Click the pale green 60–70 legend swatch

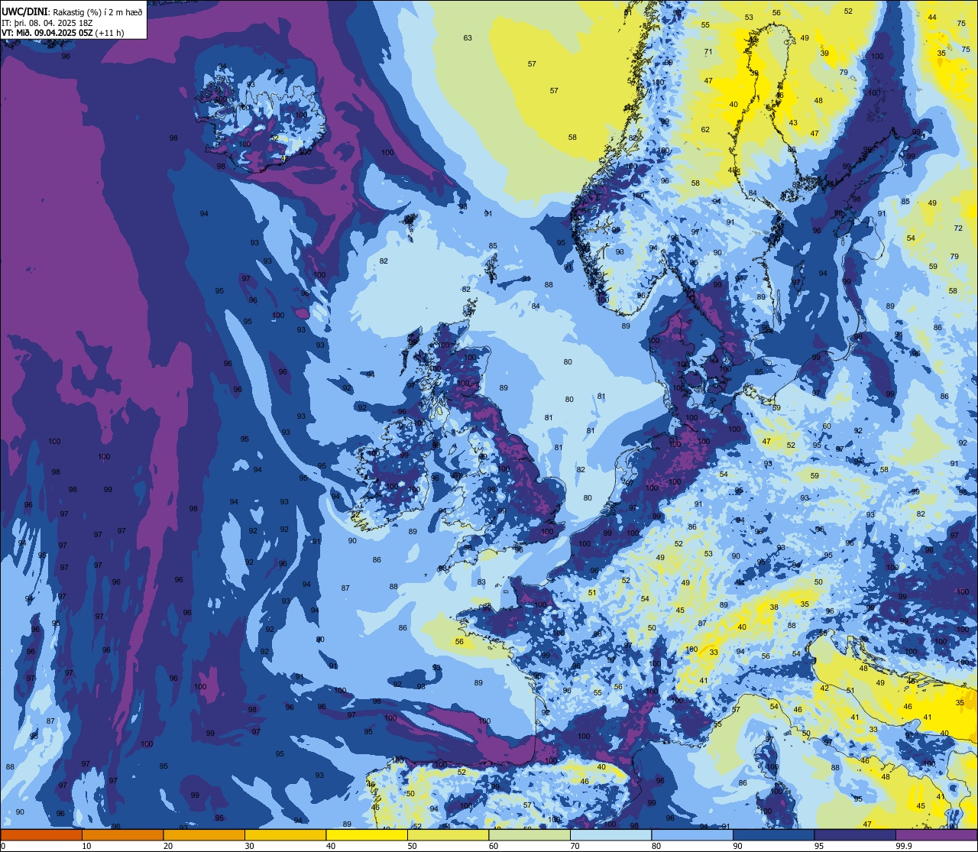(529, 835)
